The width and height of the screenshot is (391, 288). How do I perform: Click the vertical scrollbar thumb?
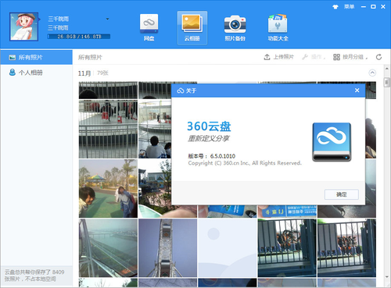pos(387,82)
